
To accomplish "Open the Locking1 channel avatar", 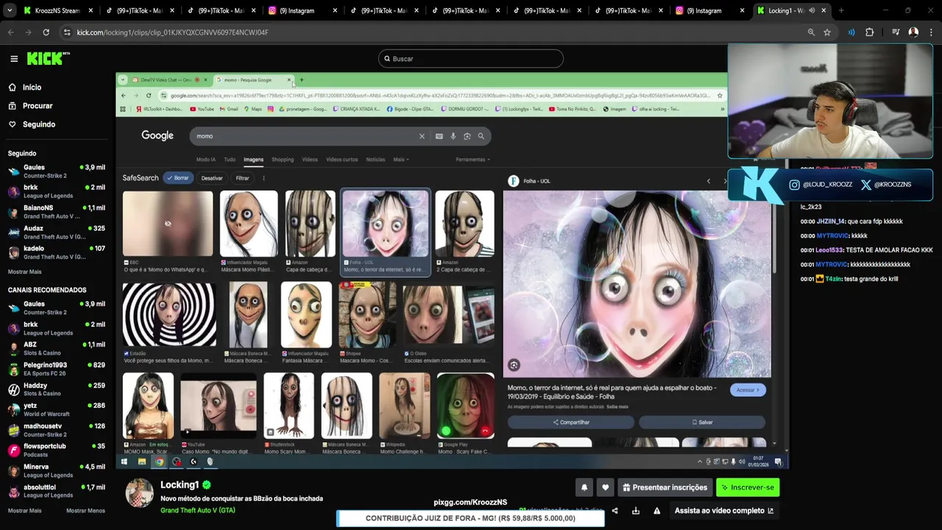I will coord(139,493).
